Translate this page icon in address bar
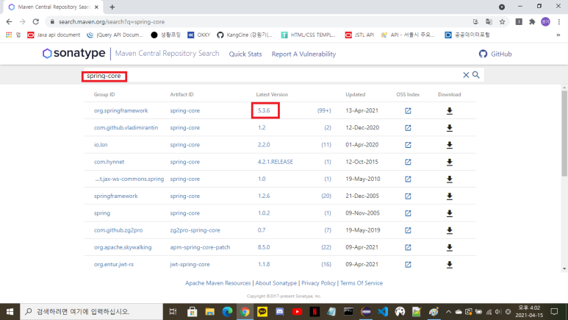The height and width of the screenshot is (320, 568). (x=489, y=22)
